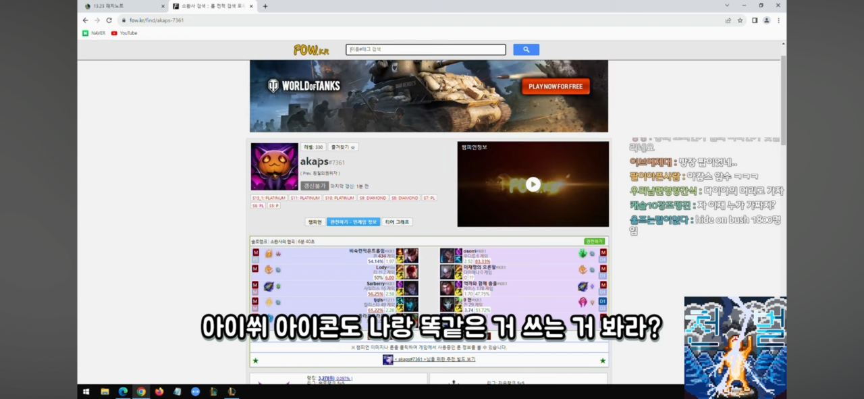Click the champion portrait next to osorri
Screen dimensions: 864x399
(x=448, y=255)
